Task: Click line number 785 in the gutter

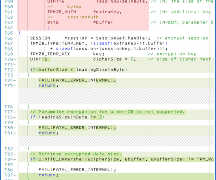Action: click(x=9, y=165)
